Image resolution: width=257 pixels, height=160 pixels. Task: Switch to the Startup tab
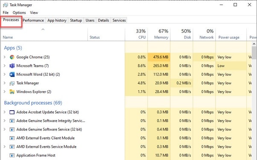76,20
